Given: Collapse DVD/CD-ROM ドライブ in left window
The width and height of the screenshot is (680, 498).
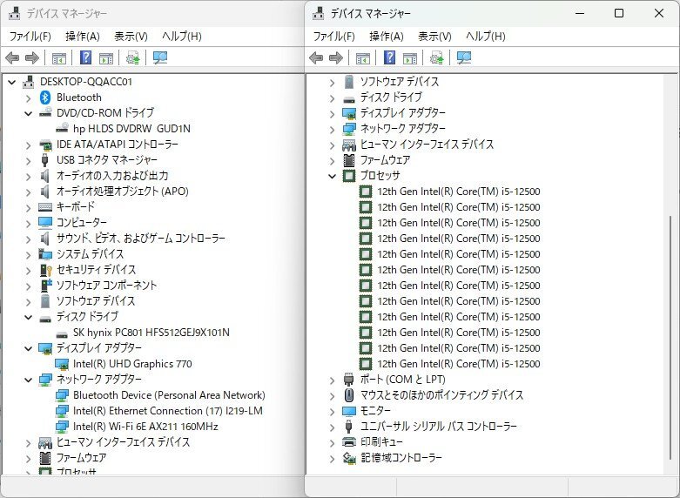Looking at the screenshot, I should (29, 113).
